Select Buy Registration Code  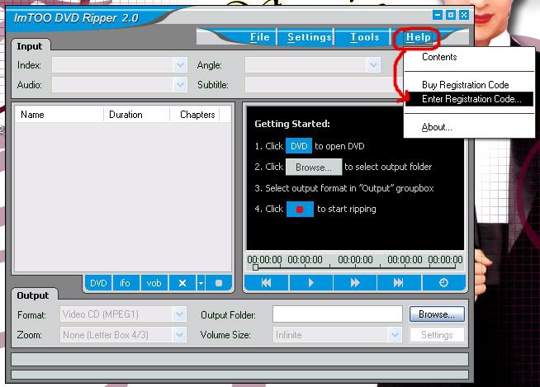(x=465, y=85)
